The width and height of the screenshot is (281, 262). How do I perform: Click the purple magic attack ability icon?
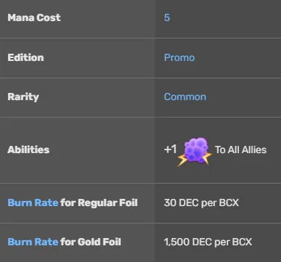pyautogui.click(x=195, y=152)
